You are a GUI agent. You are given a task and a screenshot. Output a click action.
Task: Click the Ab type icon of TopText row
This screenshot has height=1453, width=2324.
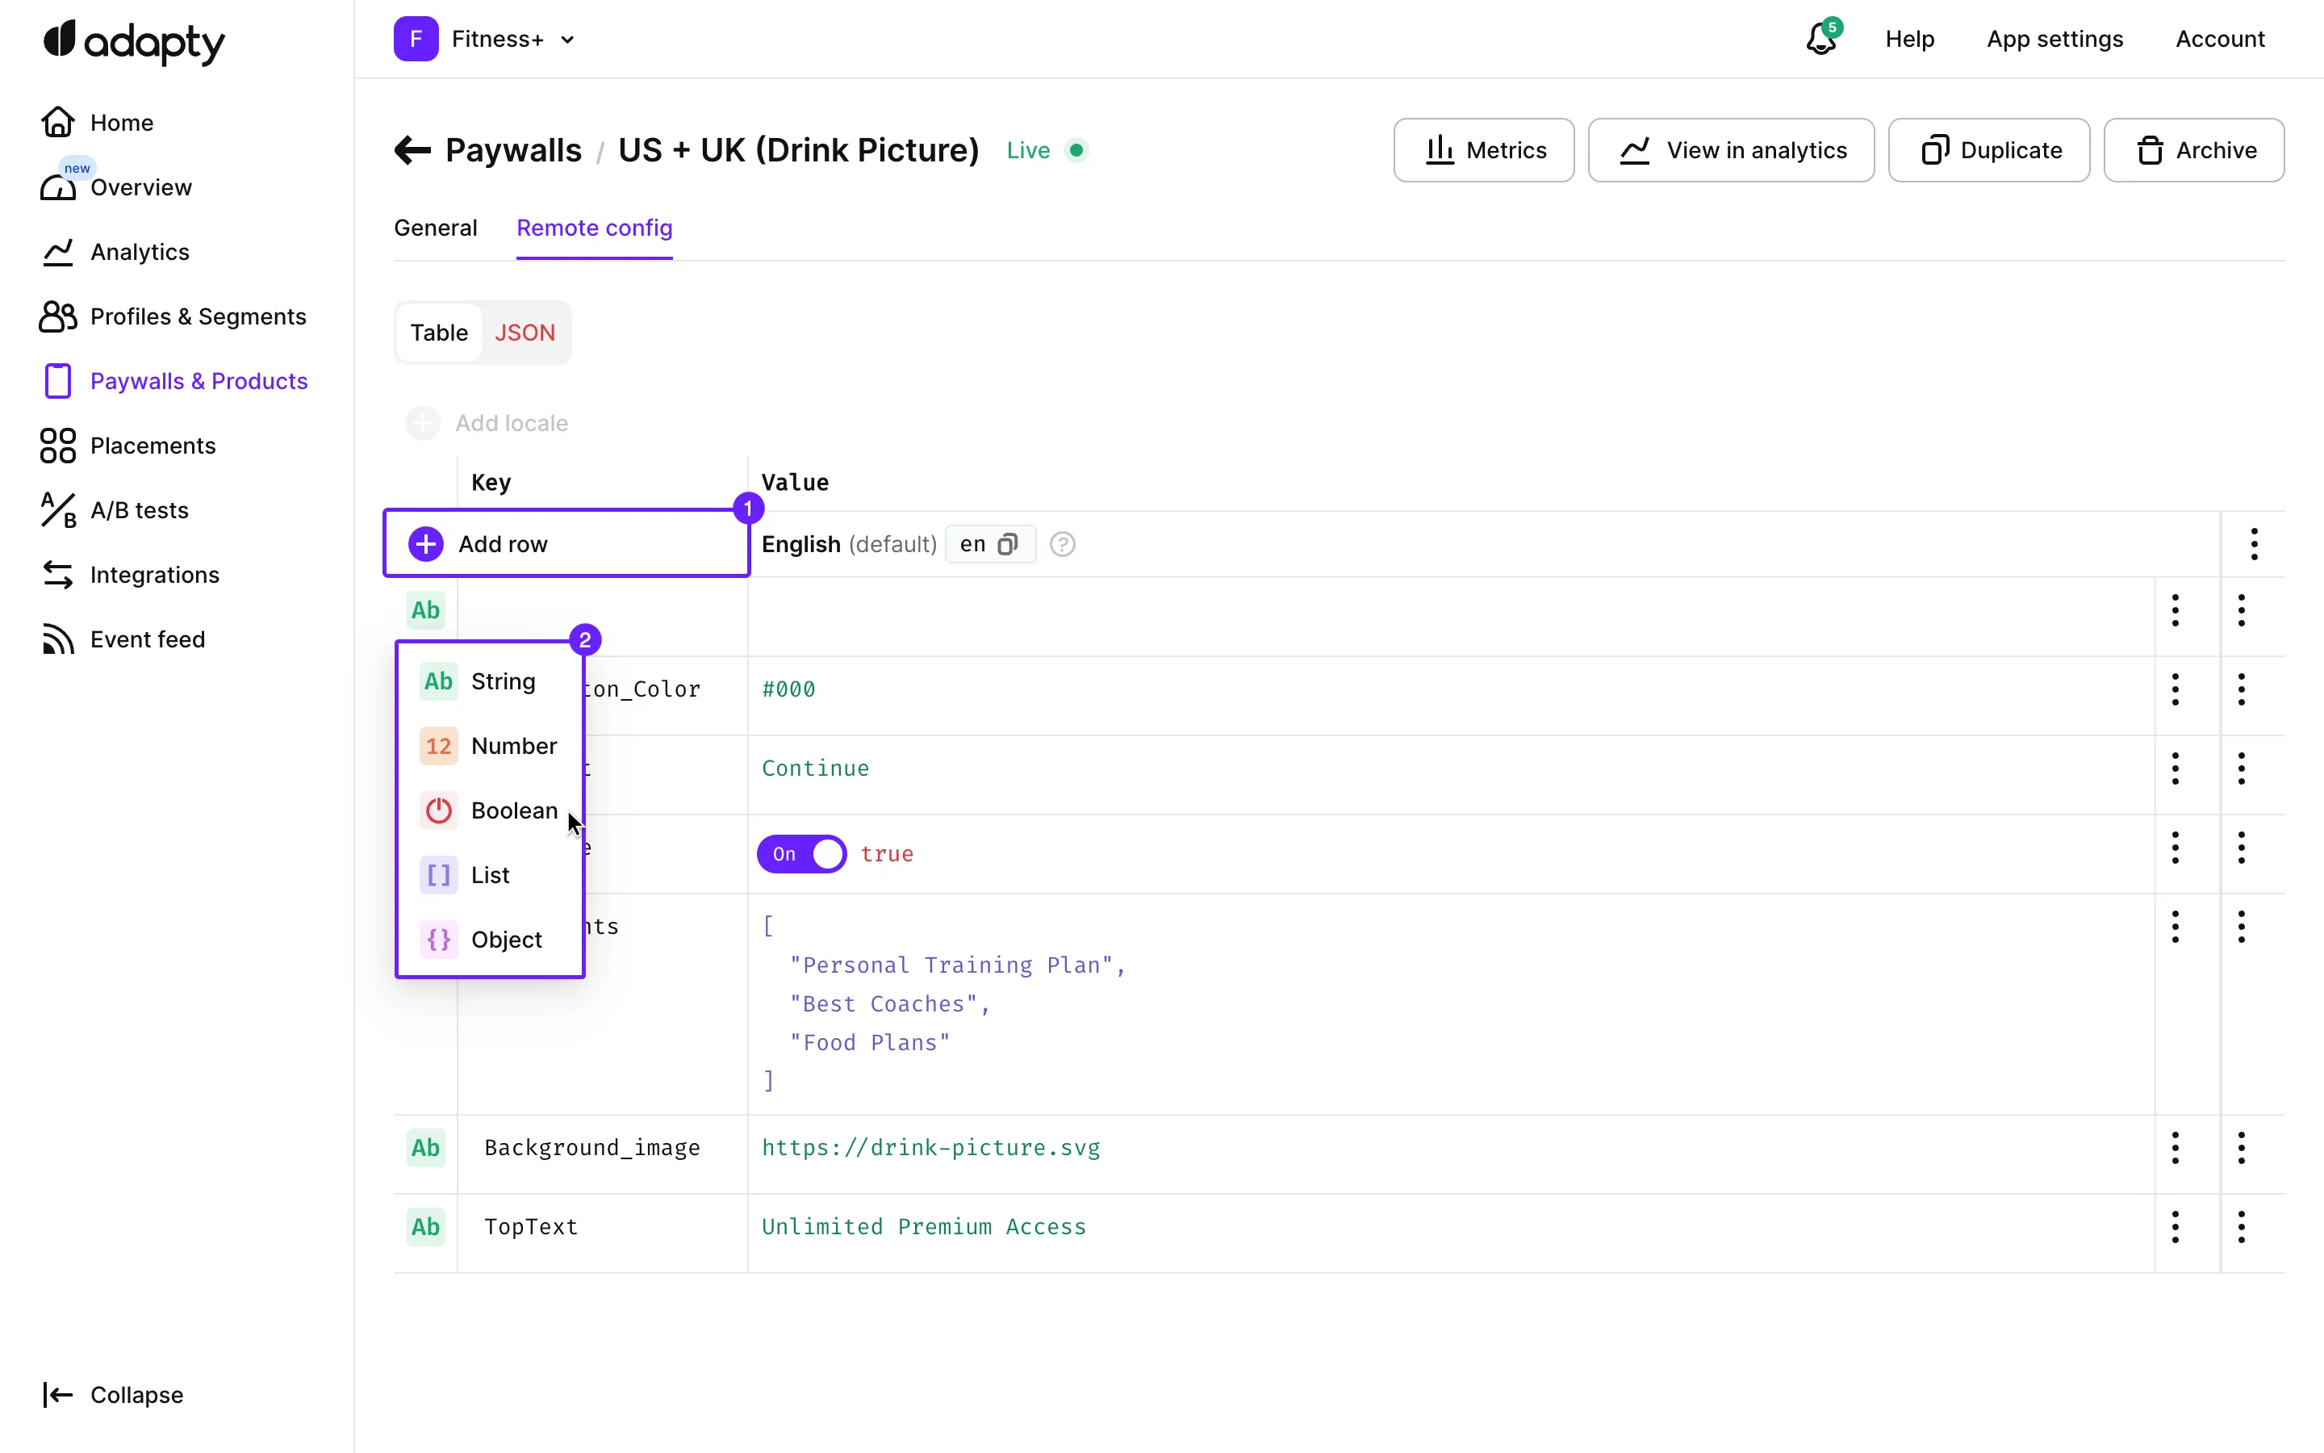point(425,1226)
